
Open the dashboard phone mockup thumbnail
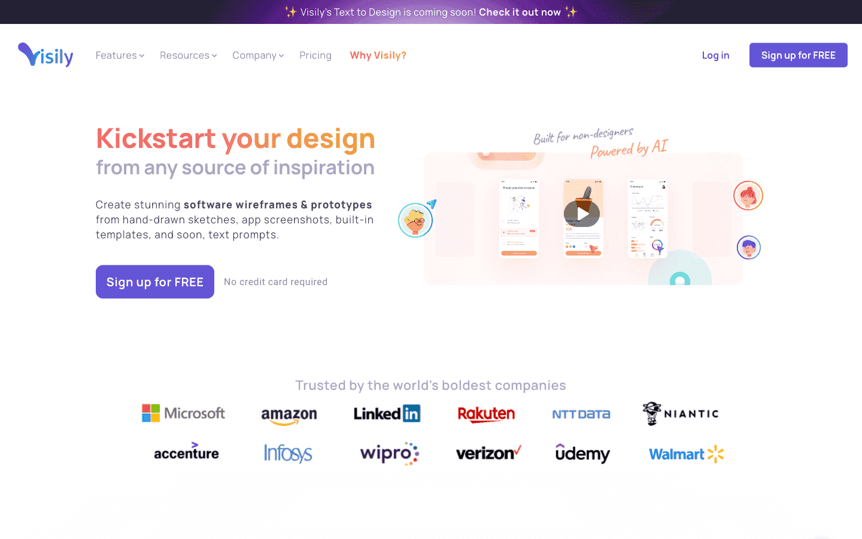pos(648,219)
